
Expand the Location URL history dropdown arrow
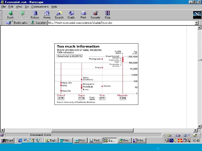(197, 23)
